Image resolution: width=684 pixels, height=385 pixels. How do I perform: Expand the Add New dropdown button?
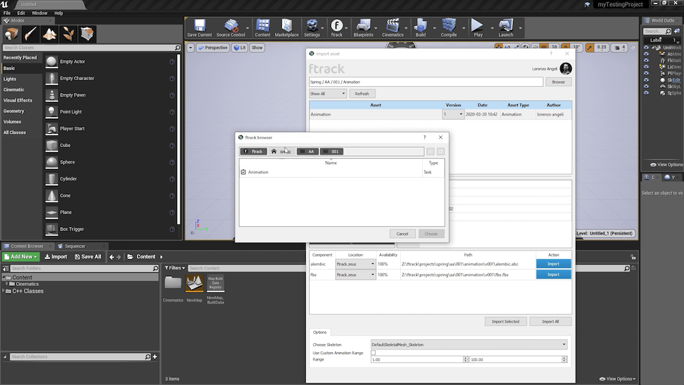click(21, 257)
